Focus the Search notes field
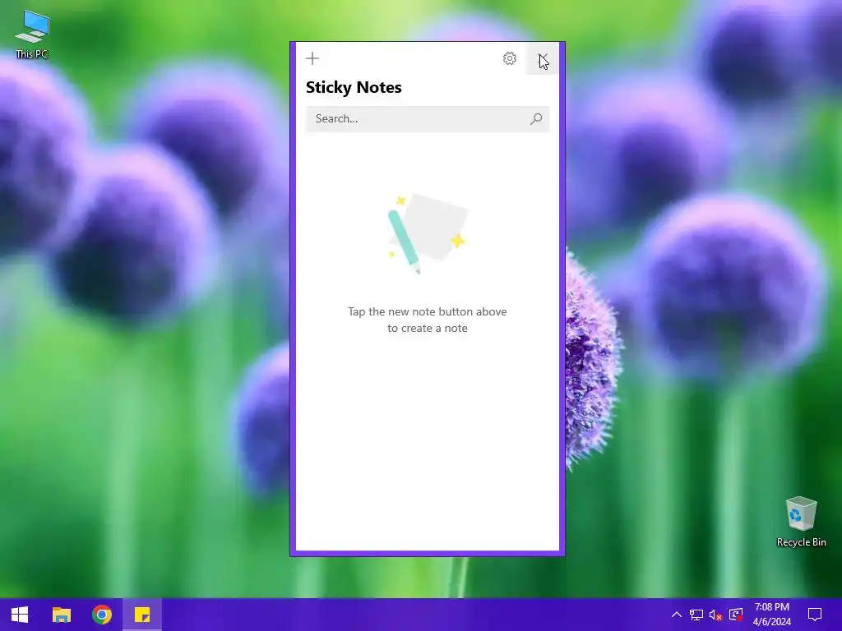The width and height of the screenshot is (842, 631). click(x=428, y=118)
